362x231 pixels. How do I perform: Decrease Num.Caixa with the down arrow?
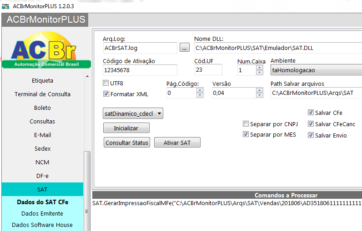tap(260, 73)
